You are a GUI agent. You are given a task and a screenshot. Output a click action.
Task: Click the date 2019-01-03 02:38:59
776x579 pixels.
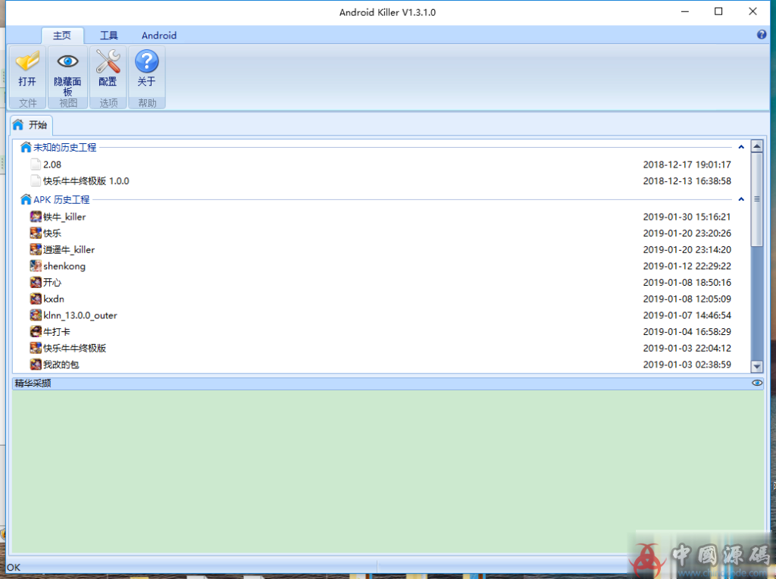click(x=687, y=365)
